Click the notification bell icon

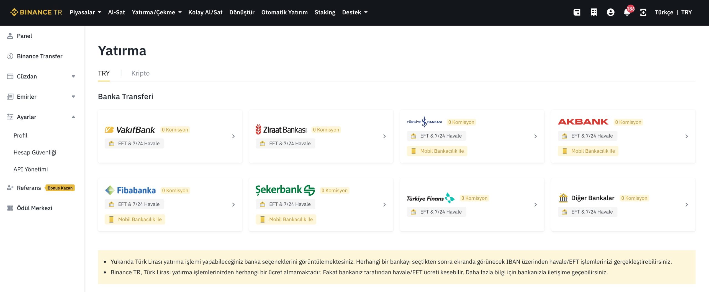coord(627,12)
